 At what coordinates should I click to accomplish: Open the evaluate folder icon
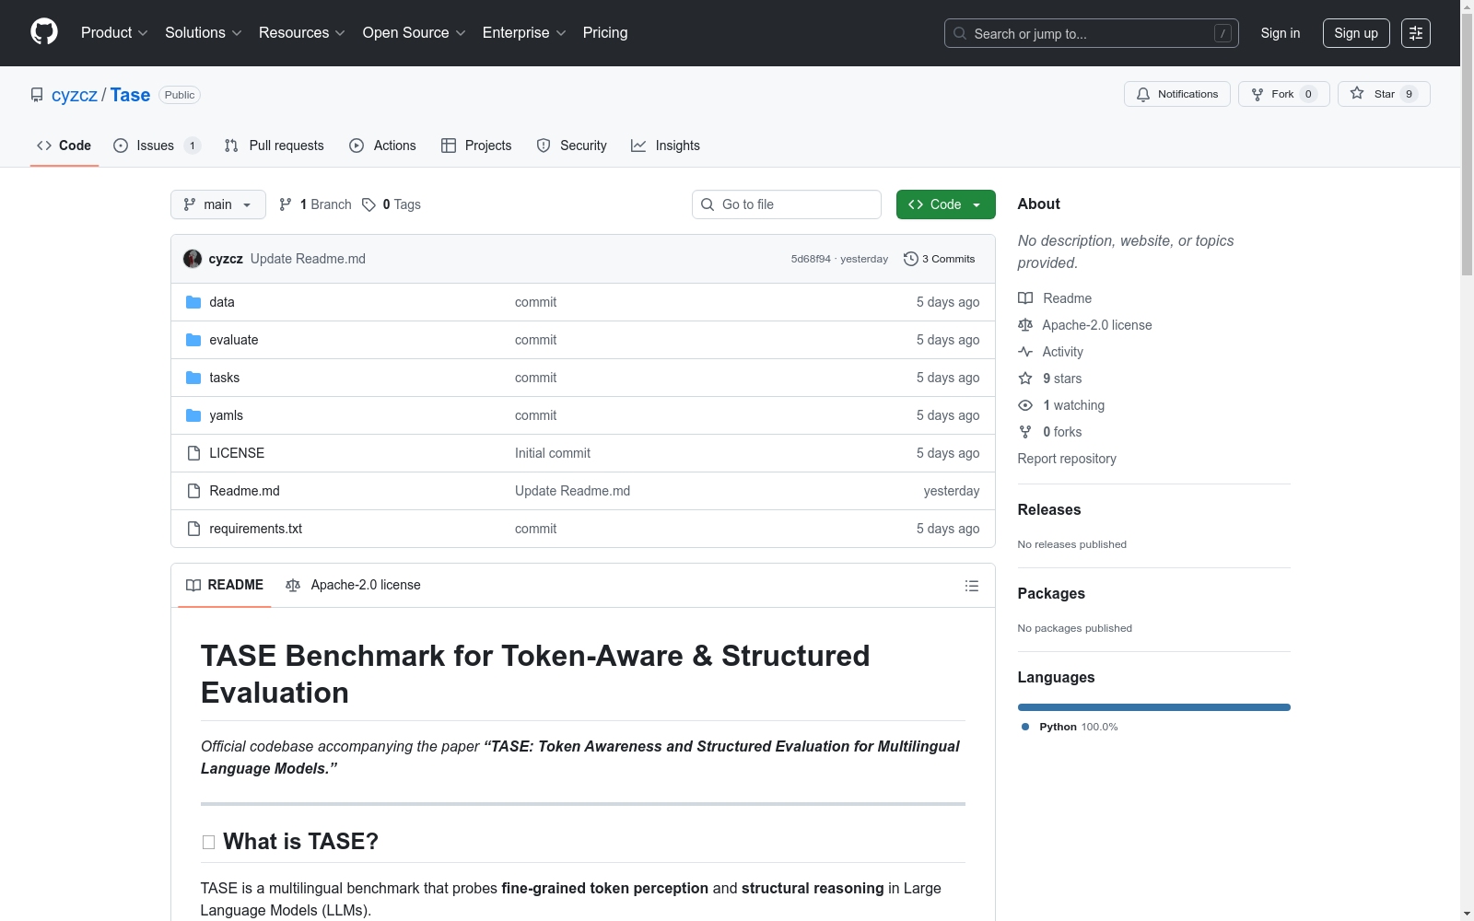193,340
